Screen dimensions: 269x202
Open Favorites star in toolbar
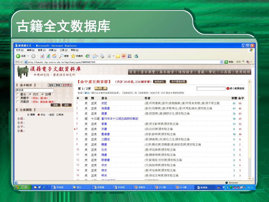tap(73, 56)
